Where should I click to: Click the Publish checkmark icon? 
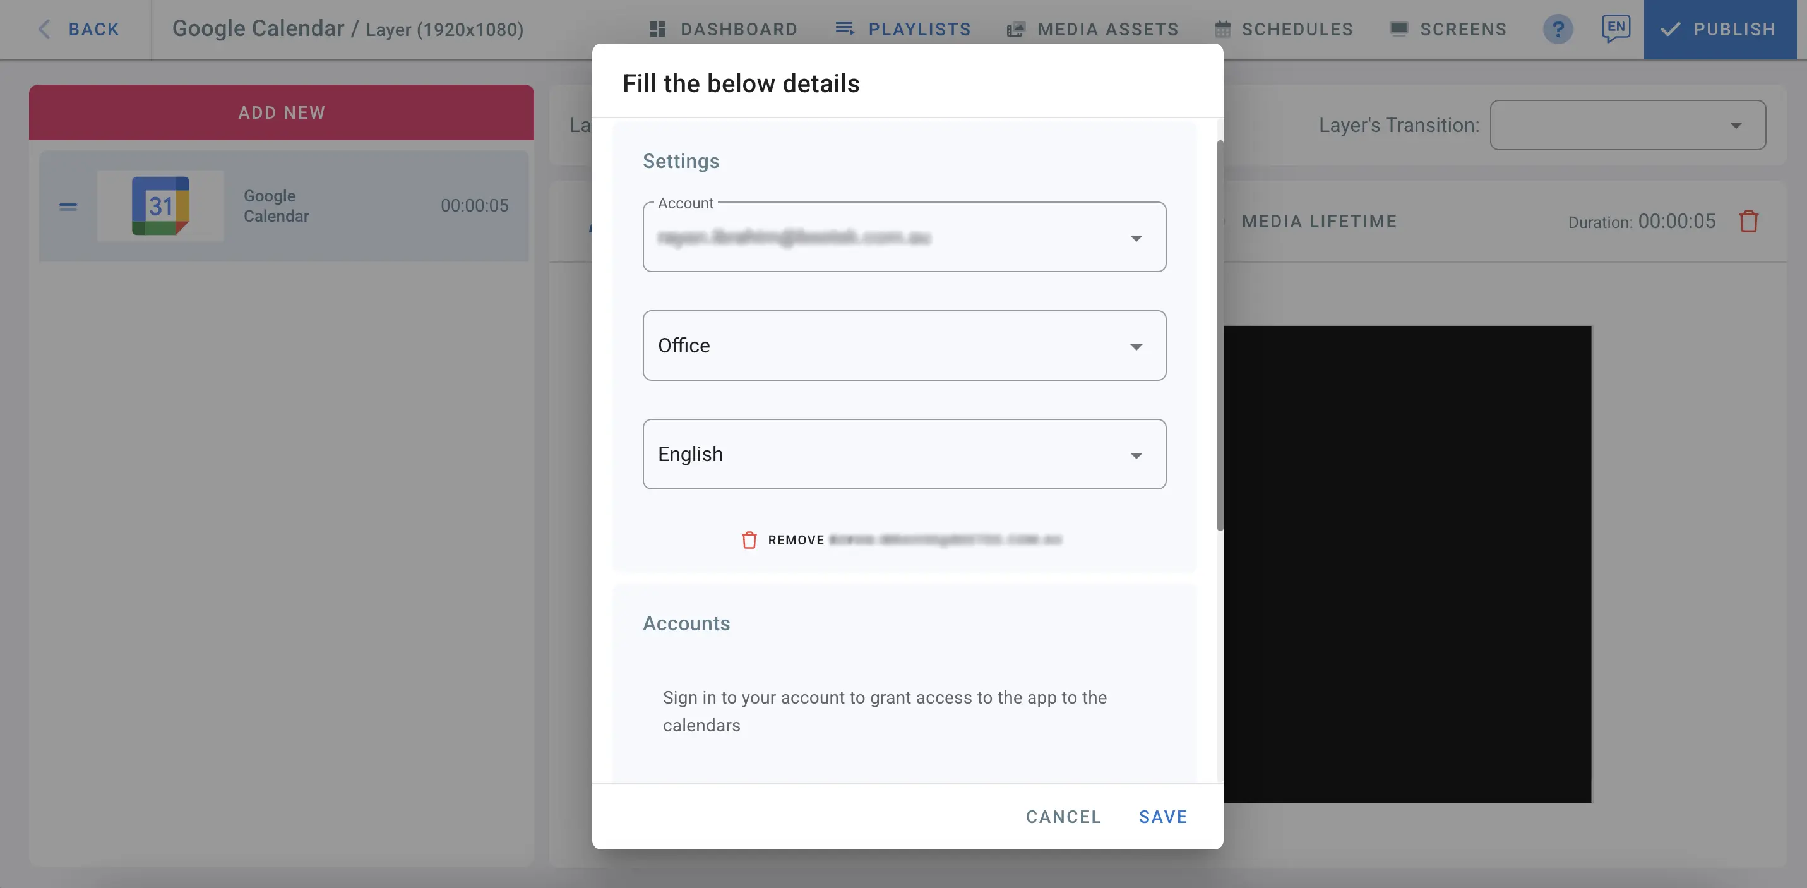[x=1672, y=29]
